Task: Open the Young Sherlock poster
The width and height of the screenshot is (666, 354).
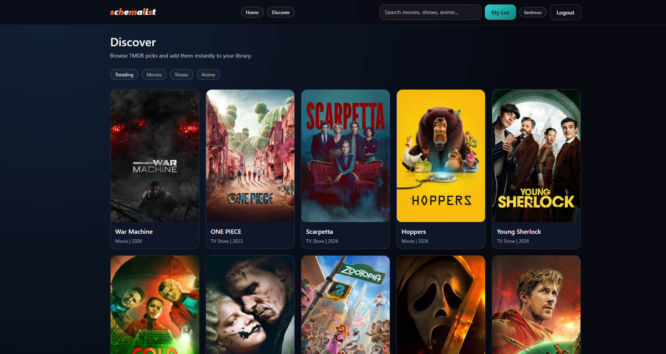Action: [536, 156]
